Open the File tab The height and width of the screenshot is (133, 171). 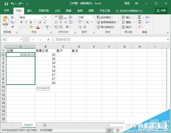coord(6,11)
